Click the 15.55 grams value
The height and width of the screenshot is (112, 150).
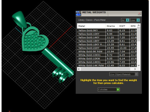pos(110,48)
